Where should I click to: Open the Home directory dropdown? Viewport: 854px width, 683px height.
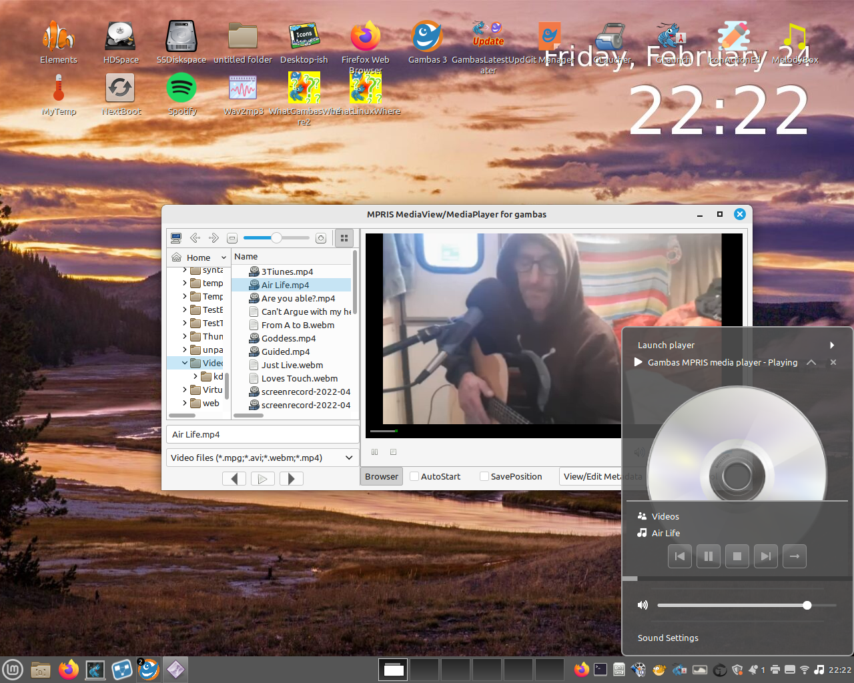click(198, 257)
